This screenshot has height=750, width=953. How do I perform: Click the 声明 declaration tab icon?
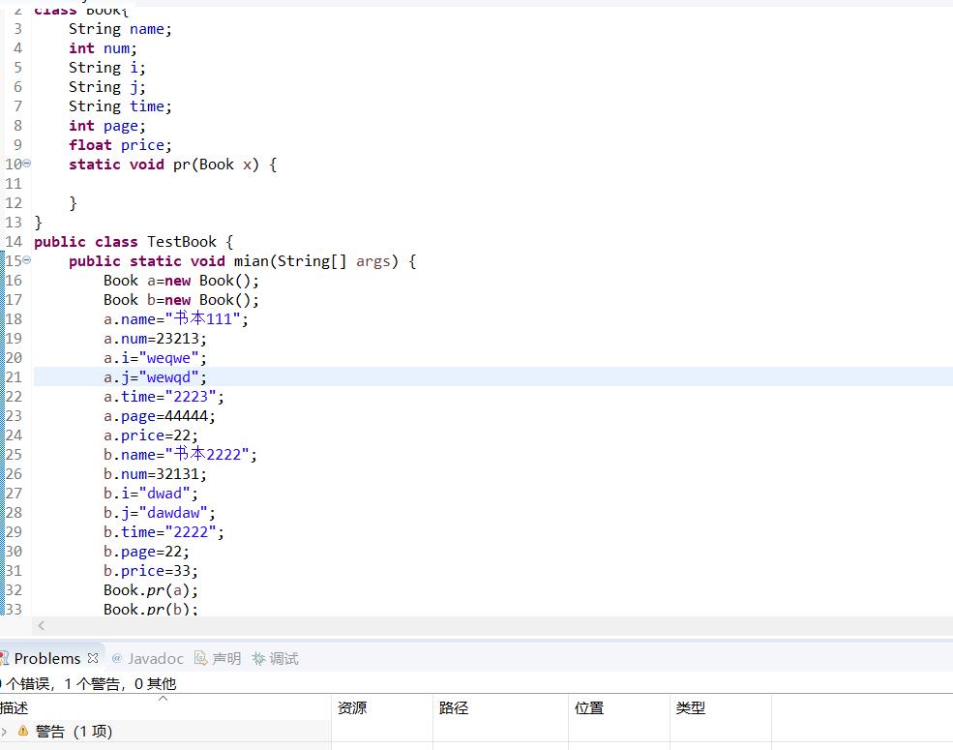pyautogui.click(x=200, y=658)
